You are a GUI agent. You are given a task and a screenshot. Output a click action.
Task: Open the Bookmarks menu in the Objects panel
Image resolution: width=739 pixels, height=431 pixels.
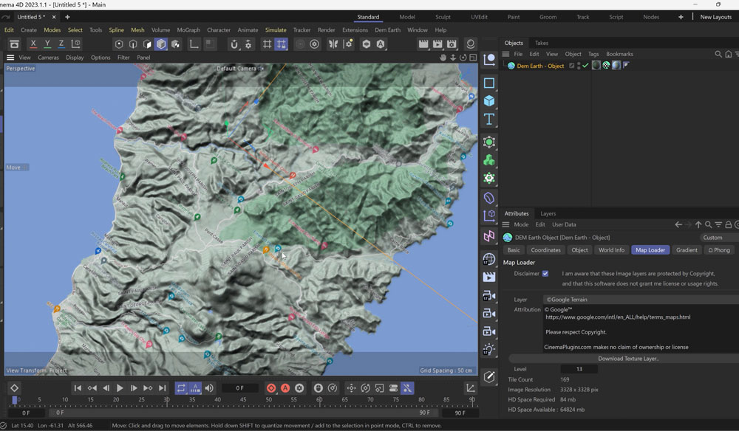619,53
